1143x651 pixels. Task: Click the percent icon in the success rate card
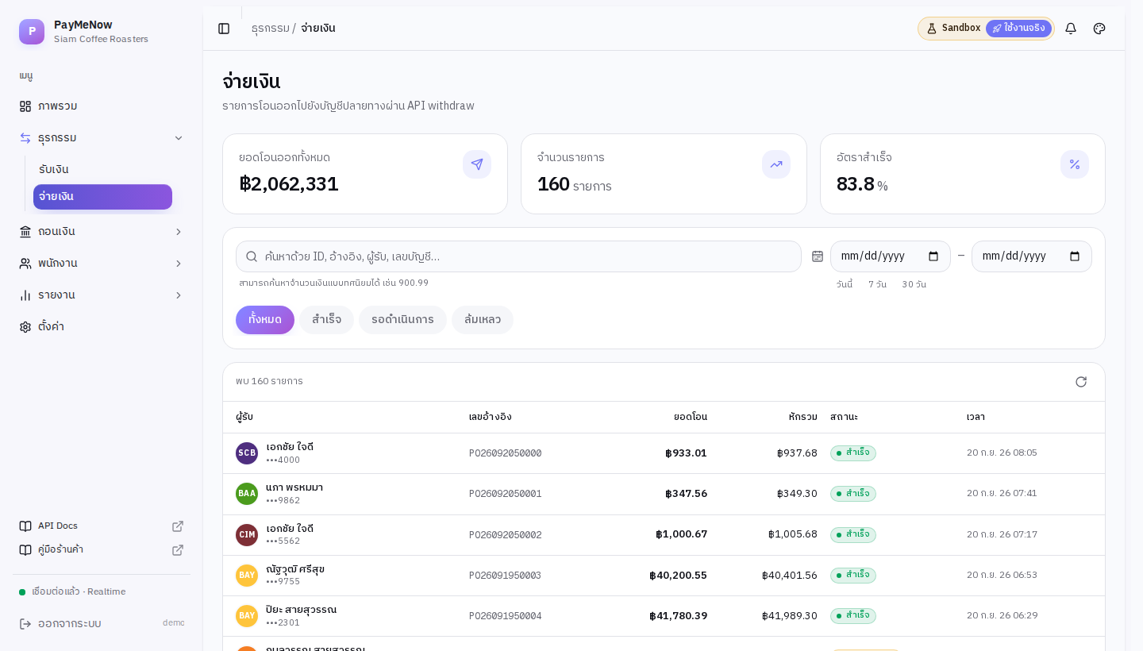click(1075, 164)
